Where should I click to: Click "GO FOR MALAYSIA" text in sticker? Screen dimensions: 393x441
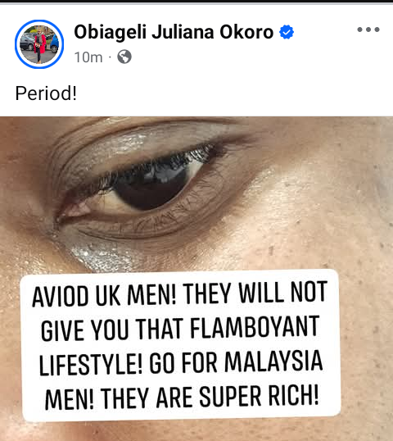coord(236,361)
